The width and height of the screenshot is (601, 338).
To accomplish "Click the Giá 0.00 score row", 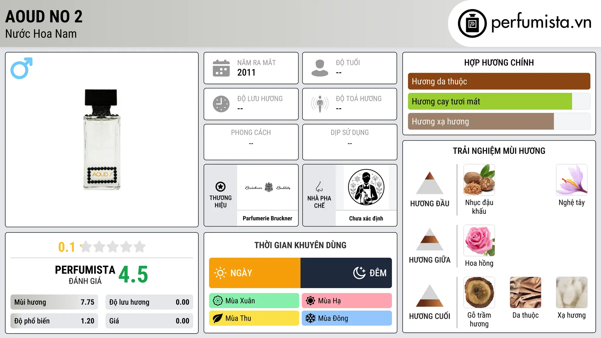I will (149, 321).
